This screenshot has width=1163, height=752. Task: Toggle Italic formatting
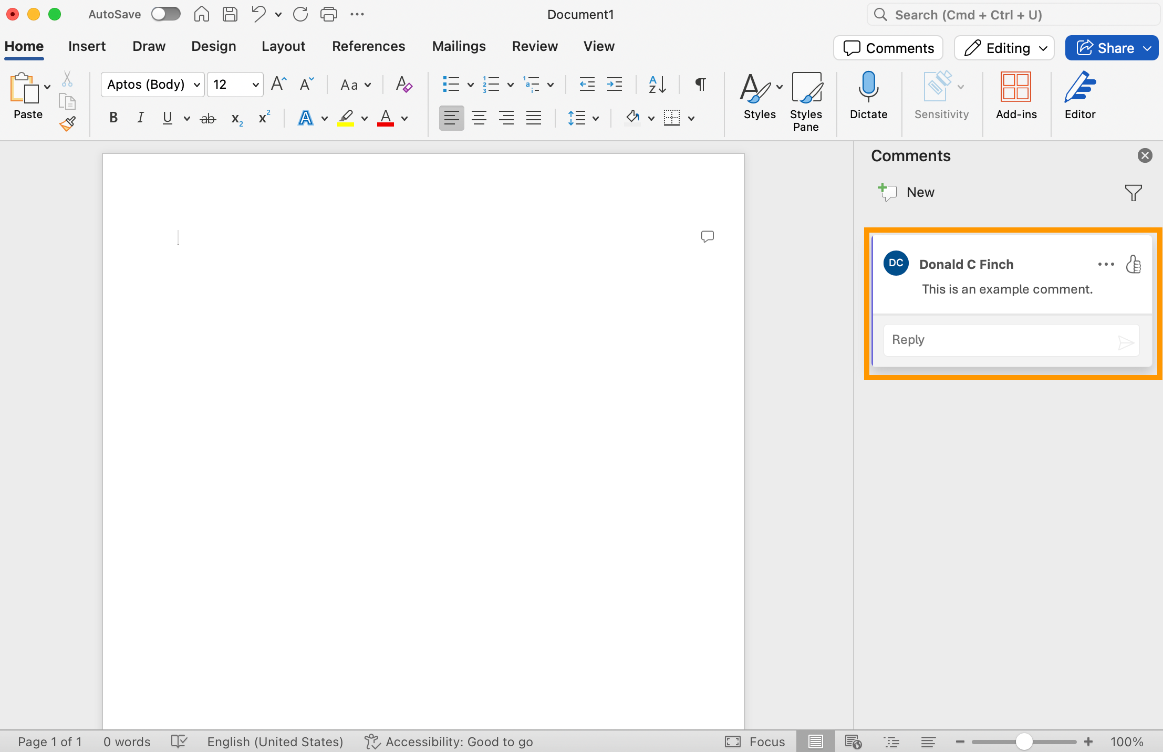click(x=140, y=118)
